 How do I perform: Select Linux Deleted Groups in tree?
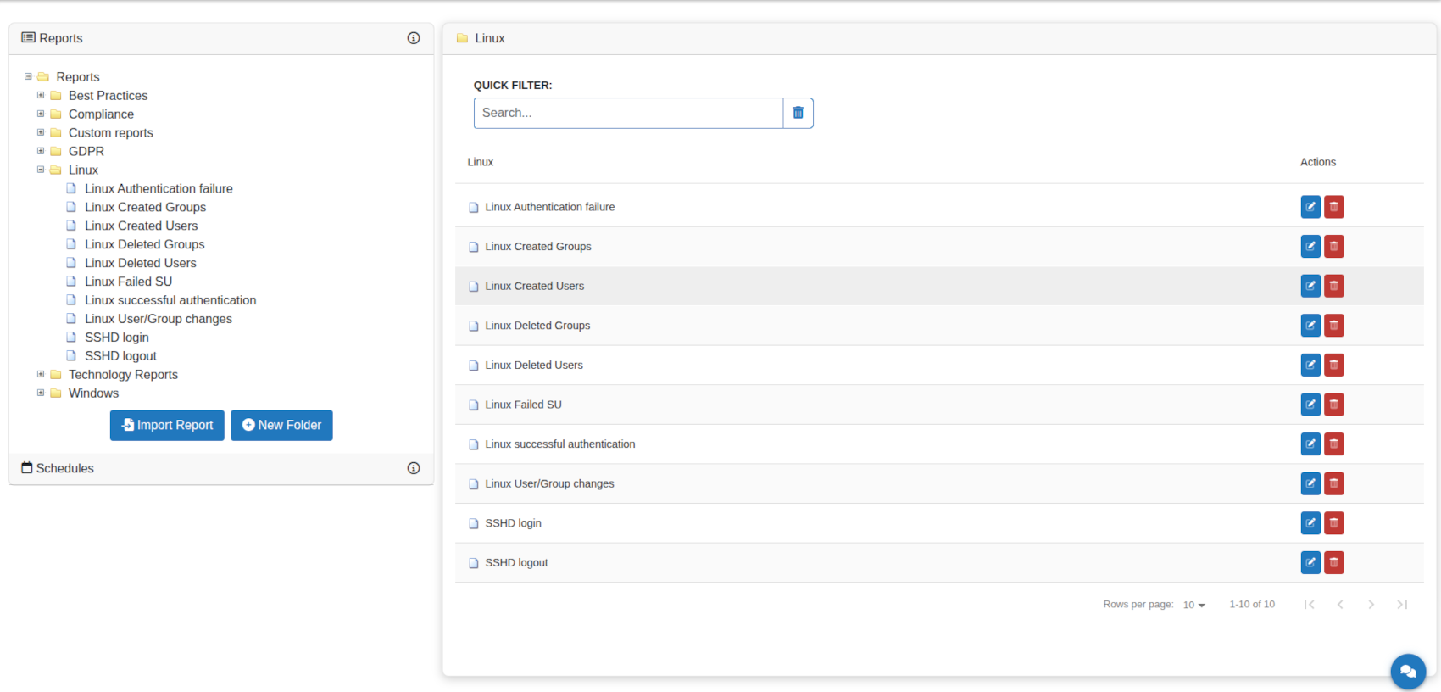pos(144,244)
